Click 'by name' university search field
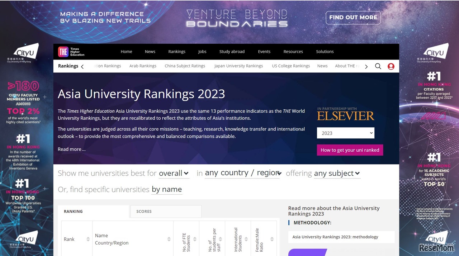459x256 pixels. 167,189
